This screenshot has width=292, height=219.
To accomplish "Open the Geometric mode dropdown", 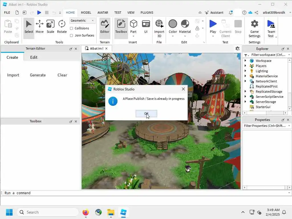I will pos(82,21).
